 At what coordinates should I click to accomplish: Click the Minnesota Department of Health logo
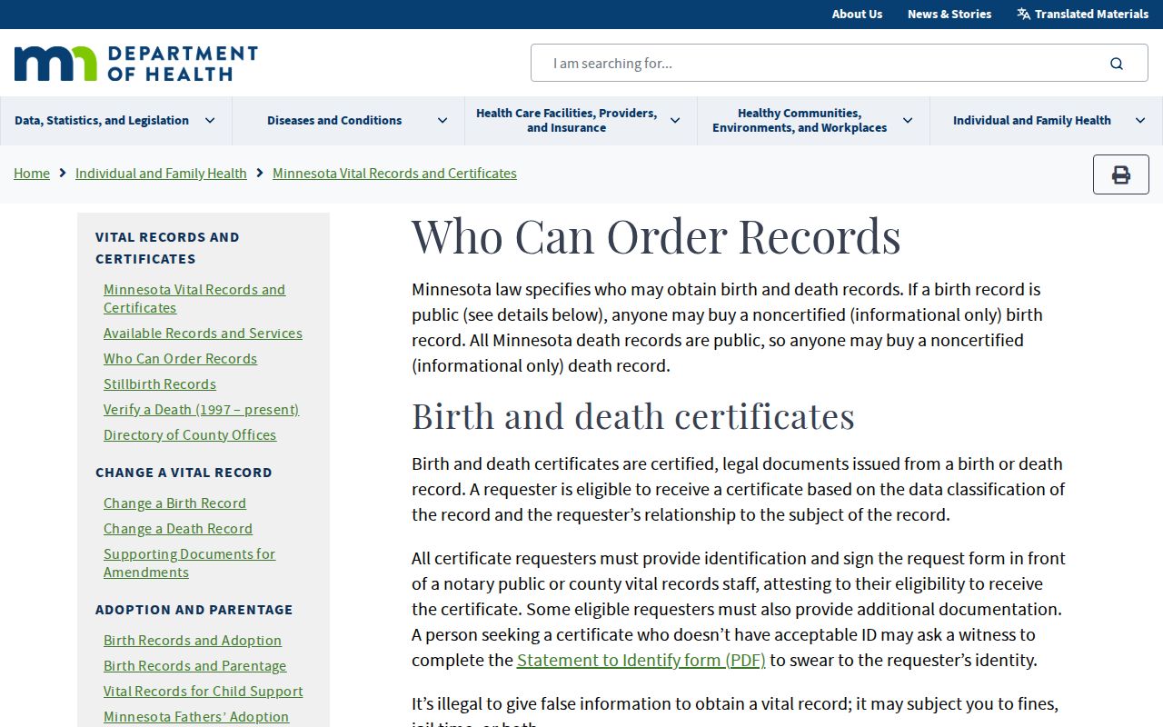(x=136, y=64)
